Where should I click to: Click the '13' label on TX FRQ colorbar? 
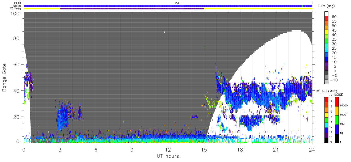[x=331, y=122]
